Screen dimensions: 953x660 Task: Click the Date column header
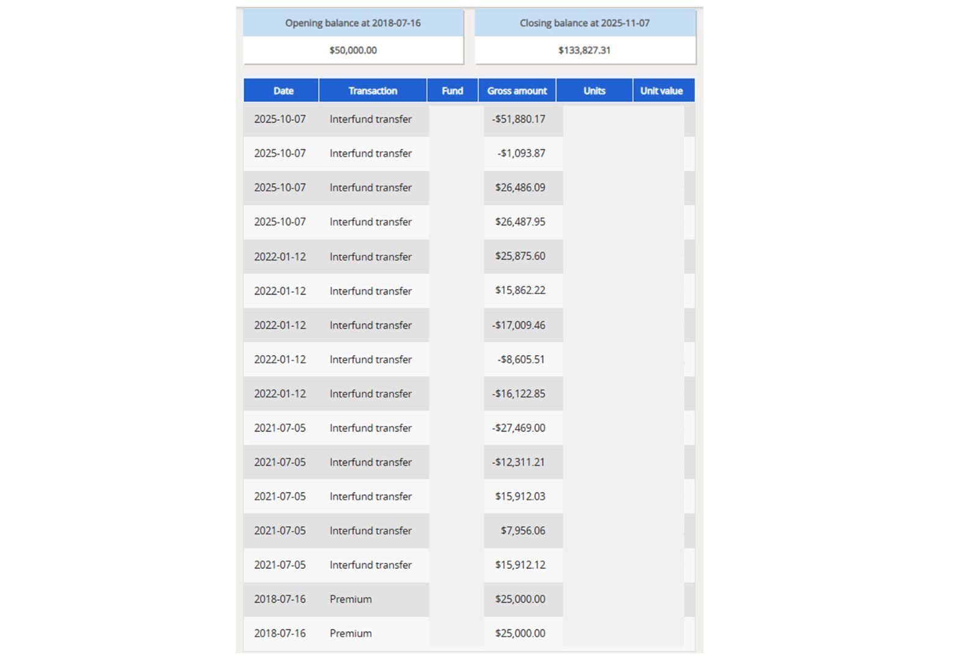click(283, 90)
